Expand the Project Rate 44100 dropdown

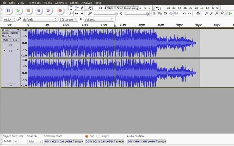tap(16, 141)
